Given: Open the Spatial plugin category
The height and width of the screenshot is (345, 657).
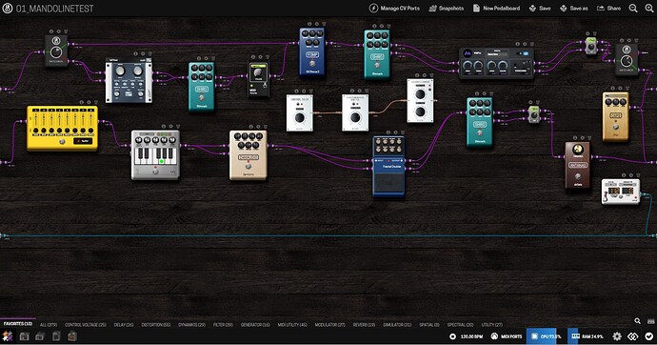Looking at the screenshot, I should [x=429, y=324].
